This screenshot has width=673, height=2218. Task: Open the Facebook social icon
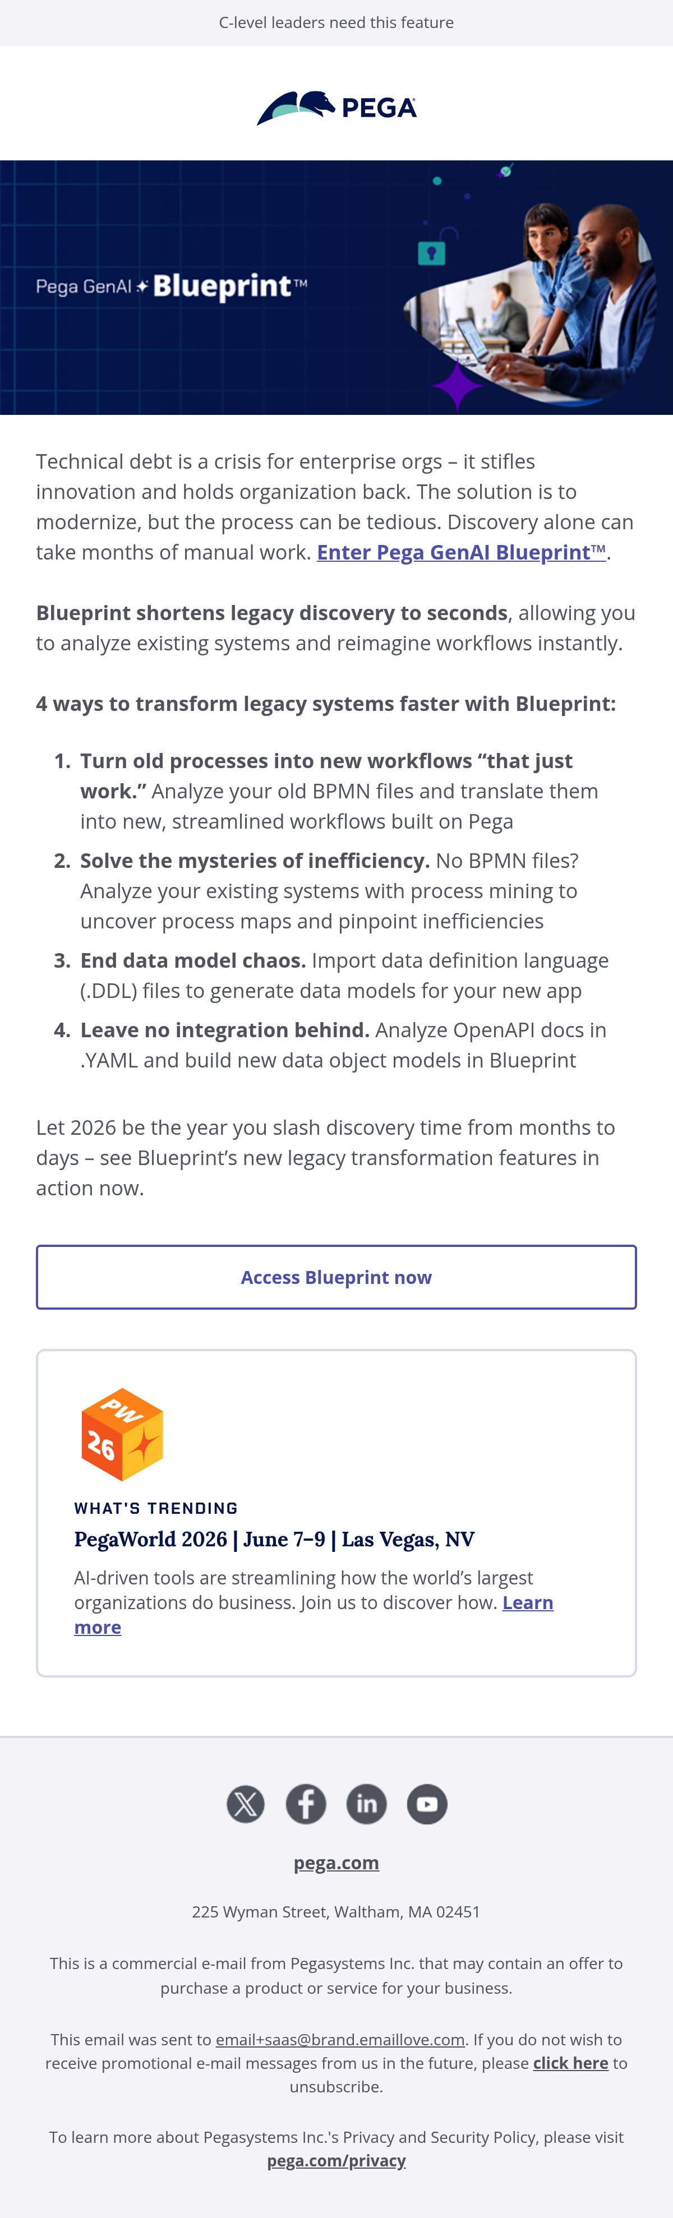click(306, 1804)
